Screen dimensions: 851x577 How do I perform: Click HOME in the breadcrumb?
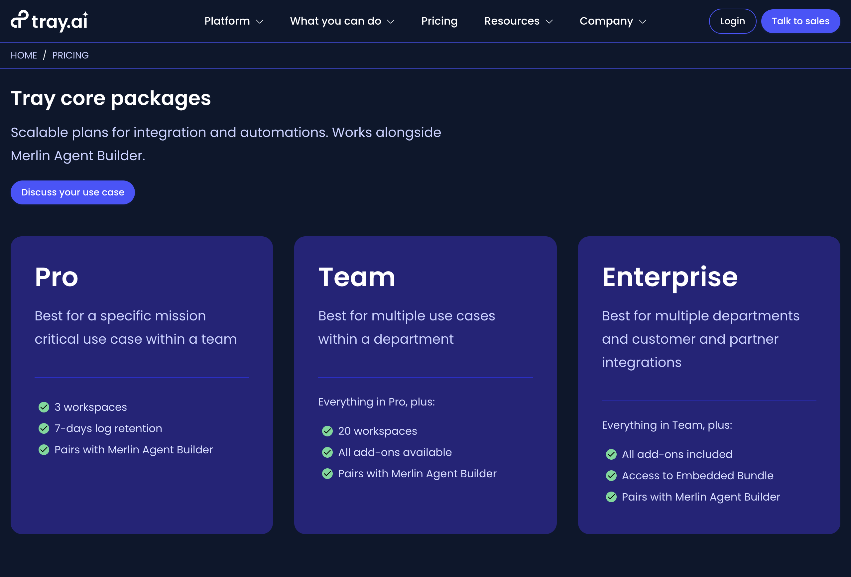click(24, 55)
